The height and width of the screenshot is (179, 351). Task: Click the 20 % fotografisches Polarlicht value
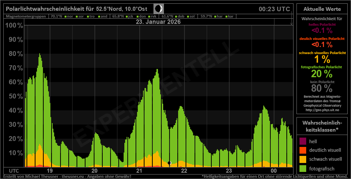(322, 74)
